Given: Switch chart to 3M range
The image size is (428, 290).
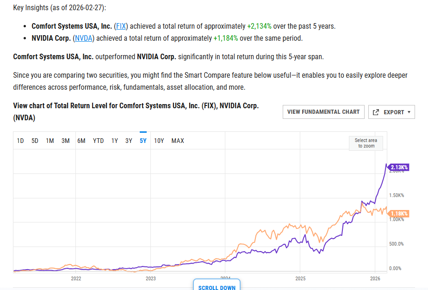Looking at the screenshot, I should (x=65, y=141).
